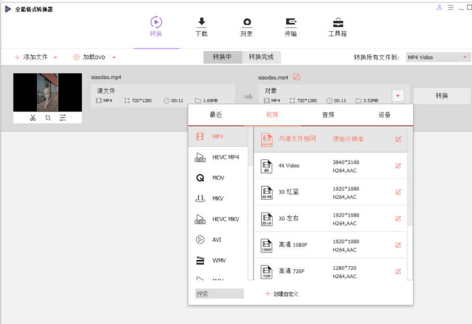This screenshot has height=324, width=472.
Task: Click the preset list scrollbar
Action: 410,176
